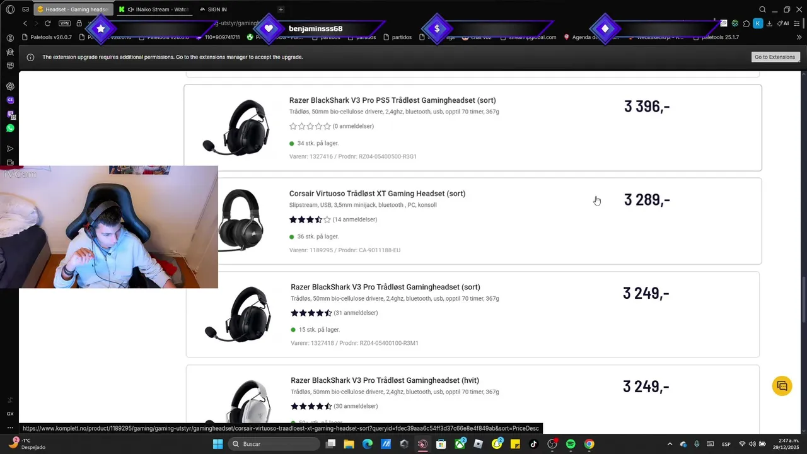This screenshot has height=454, width=807.
Task: Open Google Chrome from taskbar
Action: tap(589, 444)
